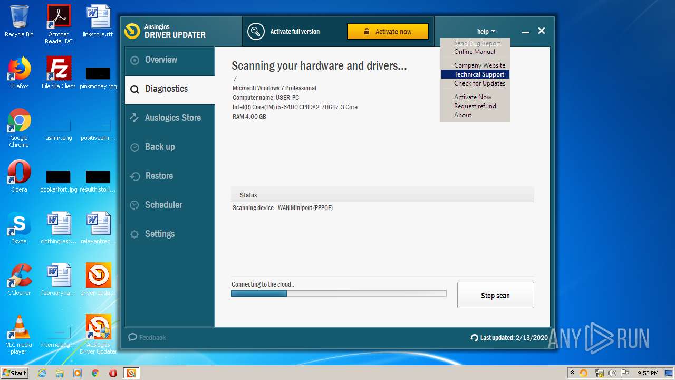
Task: Open the Scheduler section
Action: (170, 205)
